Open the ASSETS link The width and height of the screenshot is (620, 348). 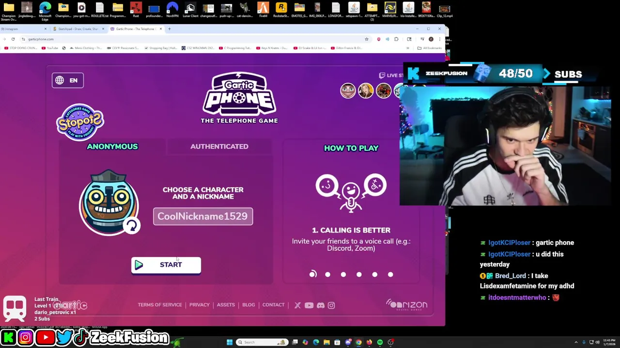click(x=226, y=305)
